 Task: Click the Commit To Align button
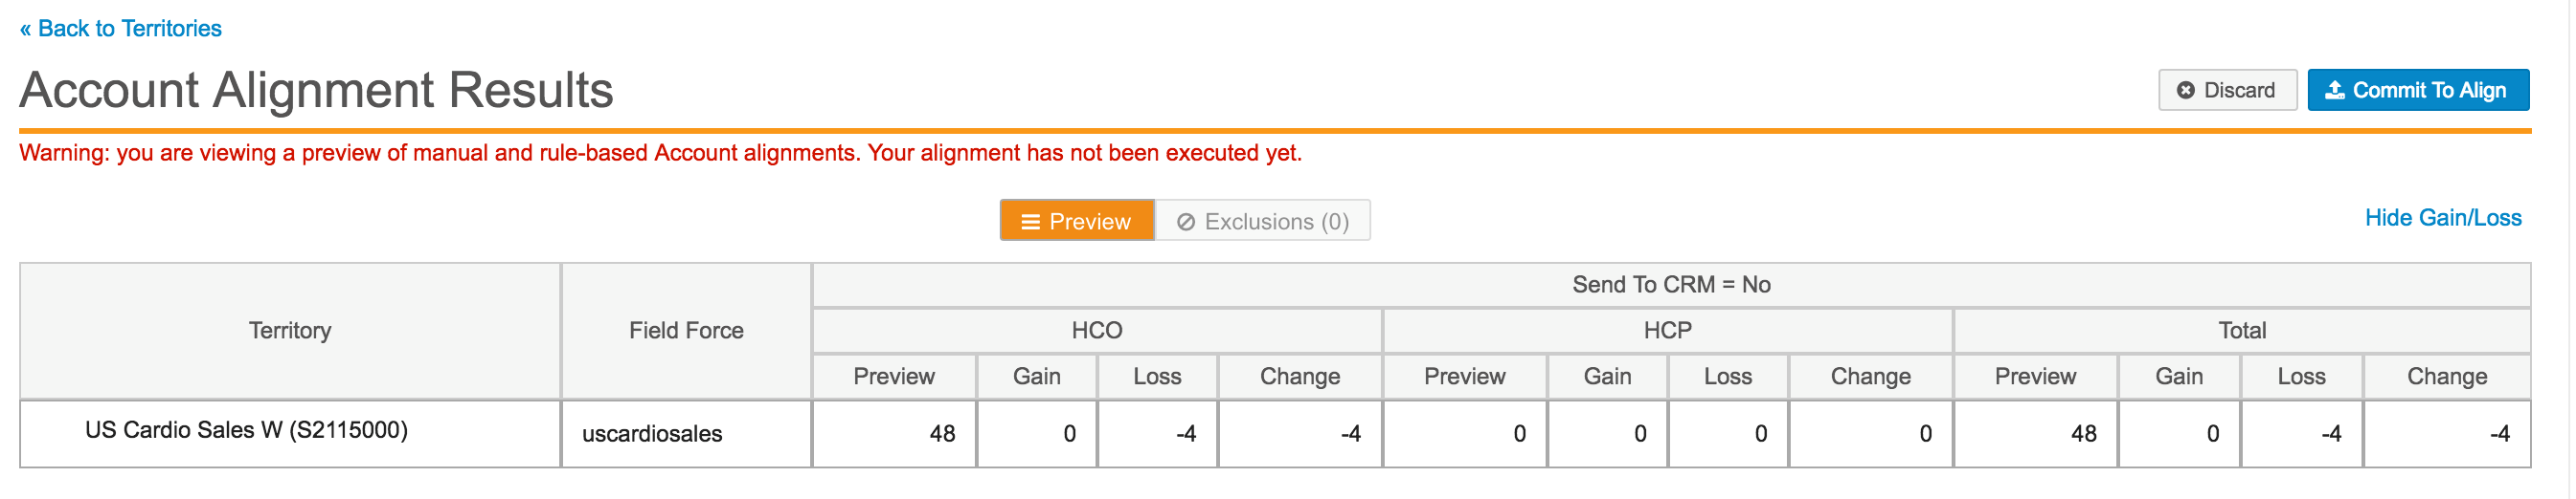(x=2417, y=91)
